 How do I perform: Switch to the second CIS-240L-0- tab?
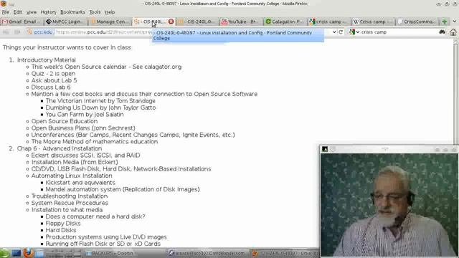(198, 21)
